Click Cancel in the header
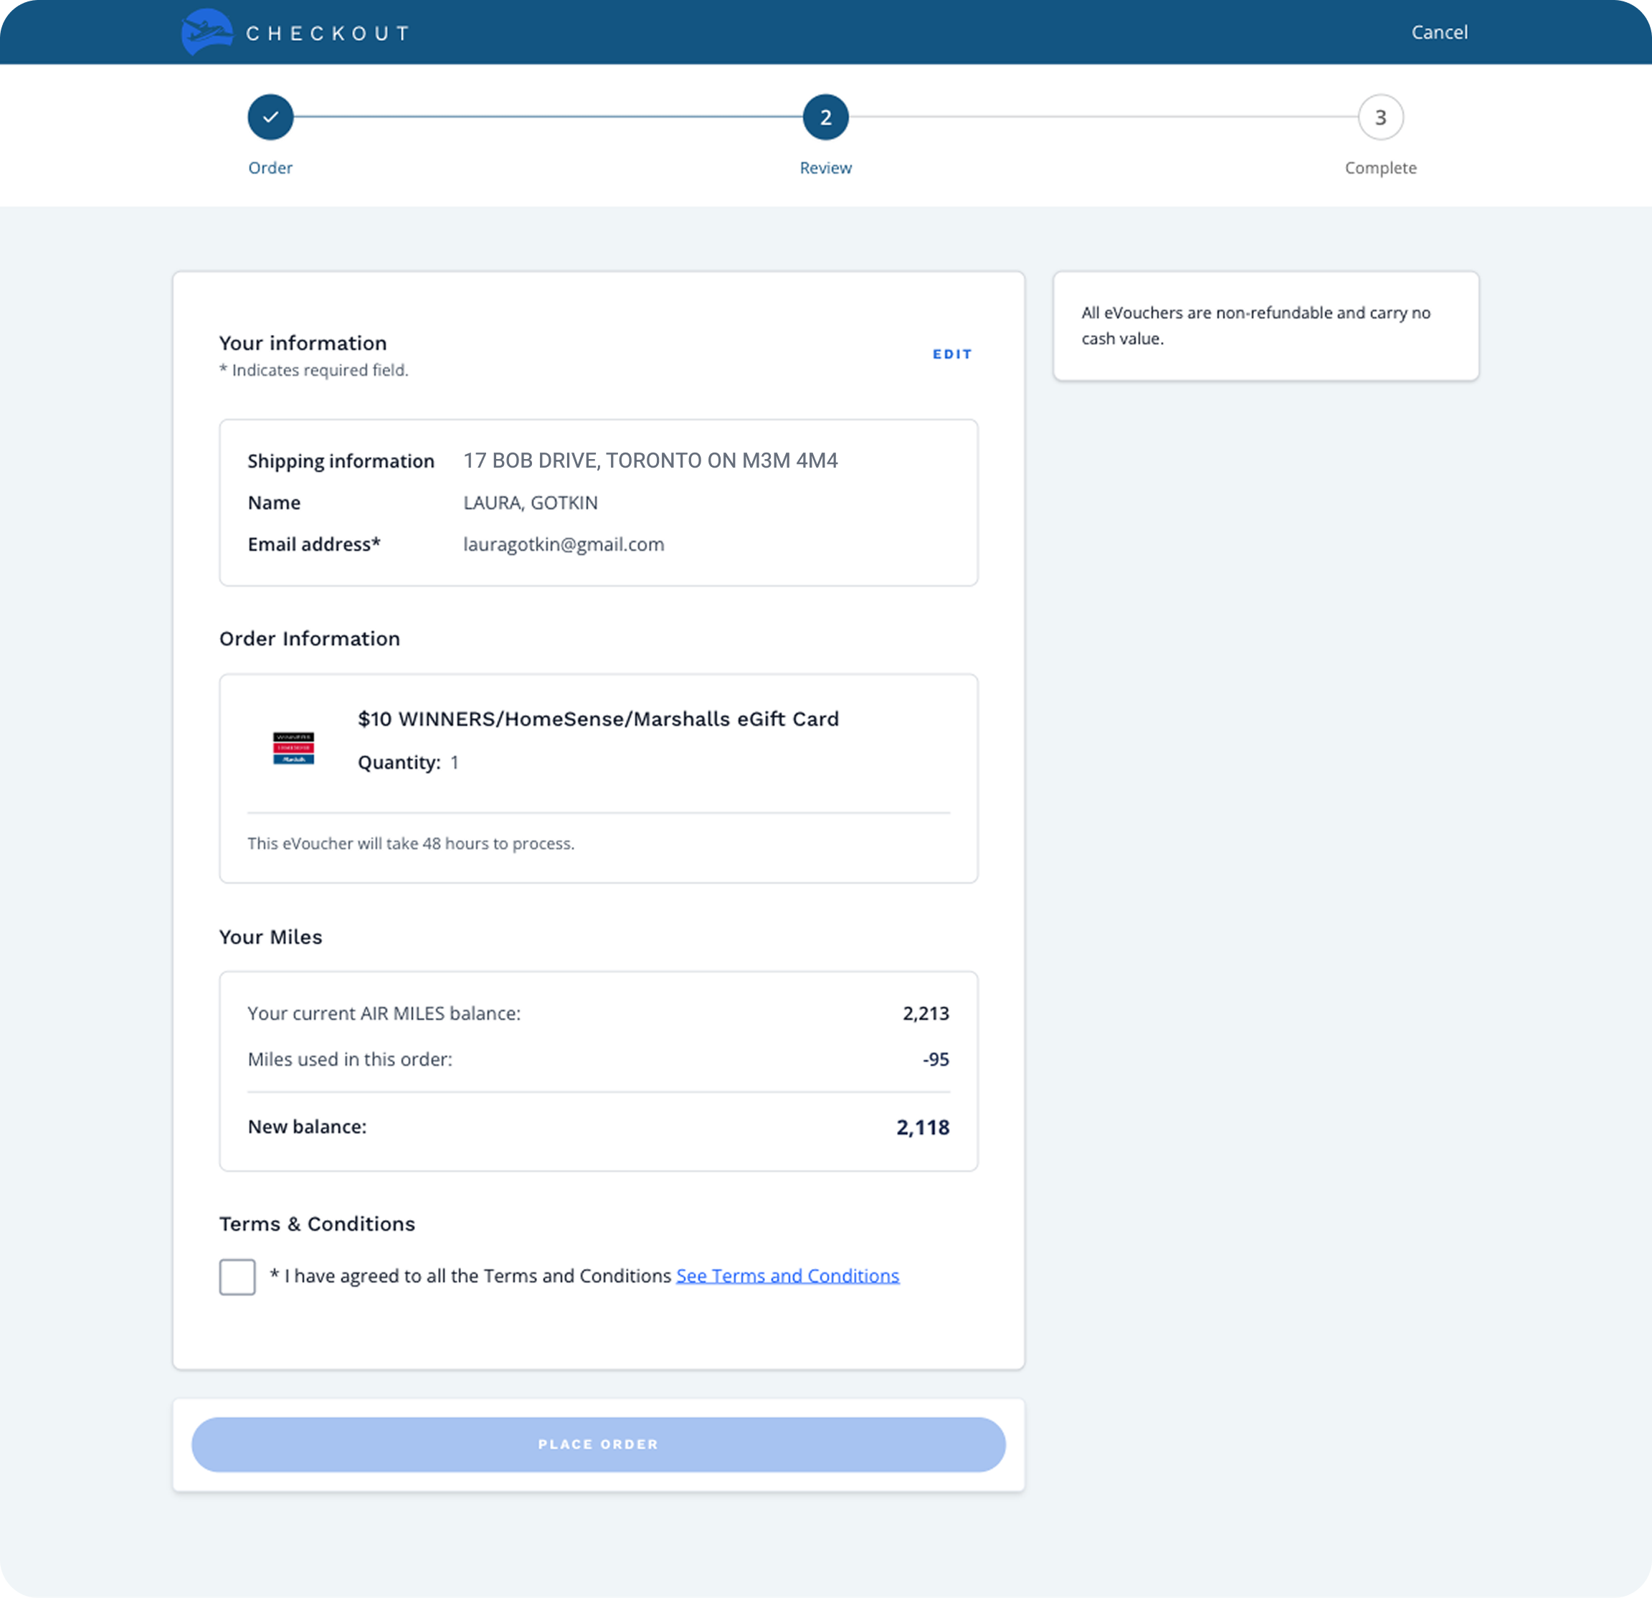 point(1439,32)
